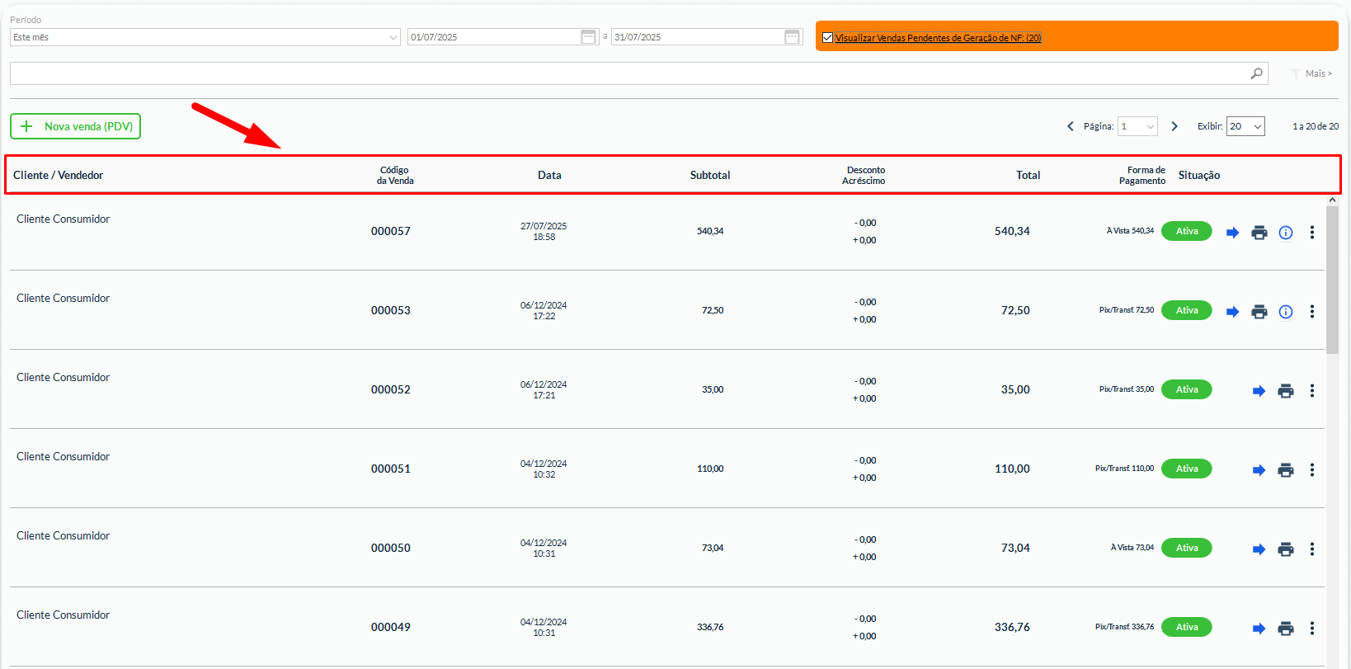Viewport: 1351px width, 669px height.
Task: Click the Nova venda (PDV) button
Action: pyautogui.click(x=76, y=126)
